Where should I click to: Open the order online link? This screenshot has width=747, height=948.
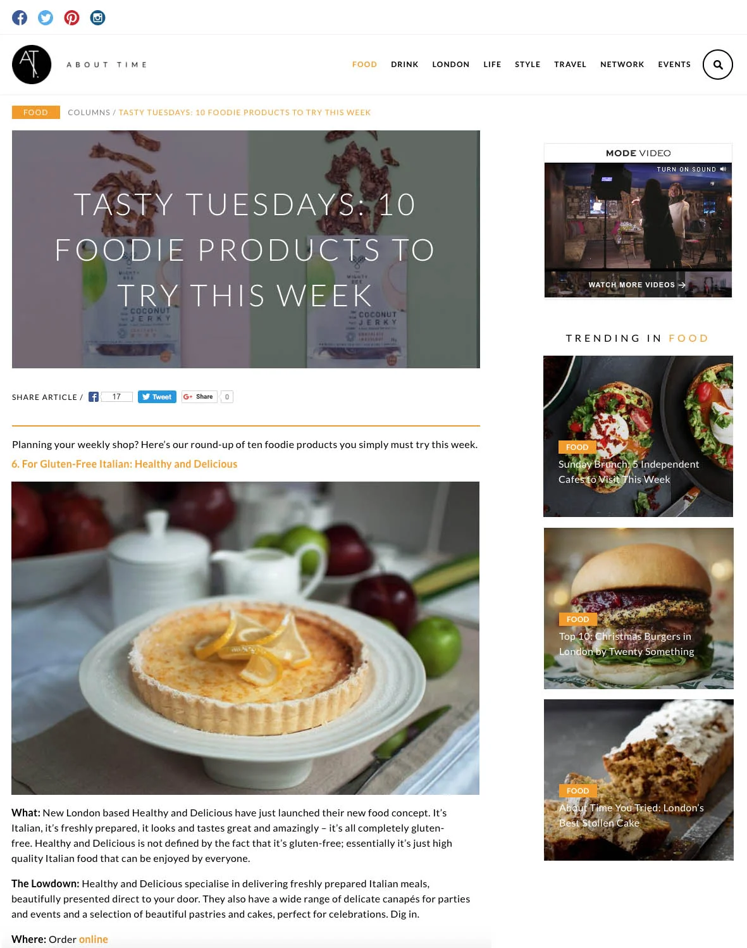pos(93,939)
